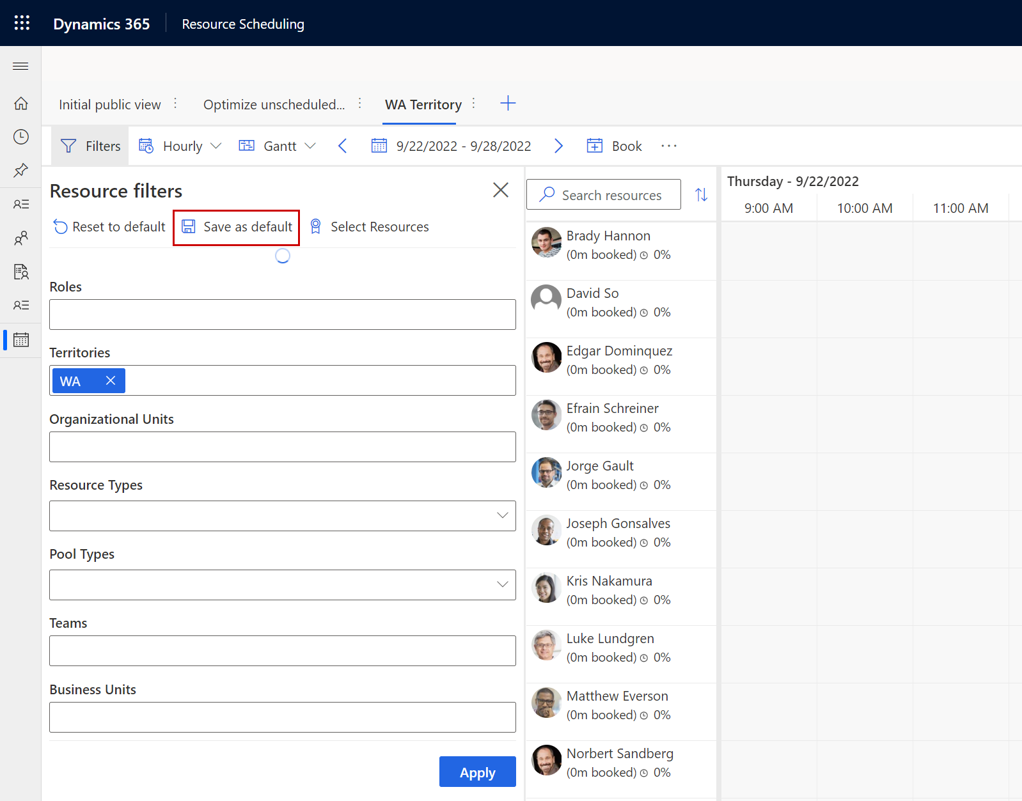The image size is (1022, 801).
Task: Add a new schedule board tab
Action: point(508,104)
